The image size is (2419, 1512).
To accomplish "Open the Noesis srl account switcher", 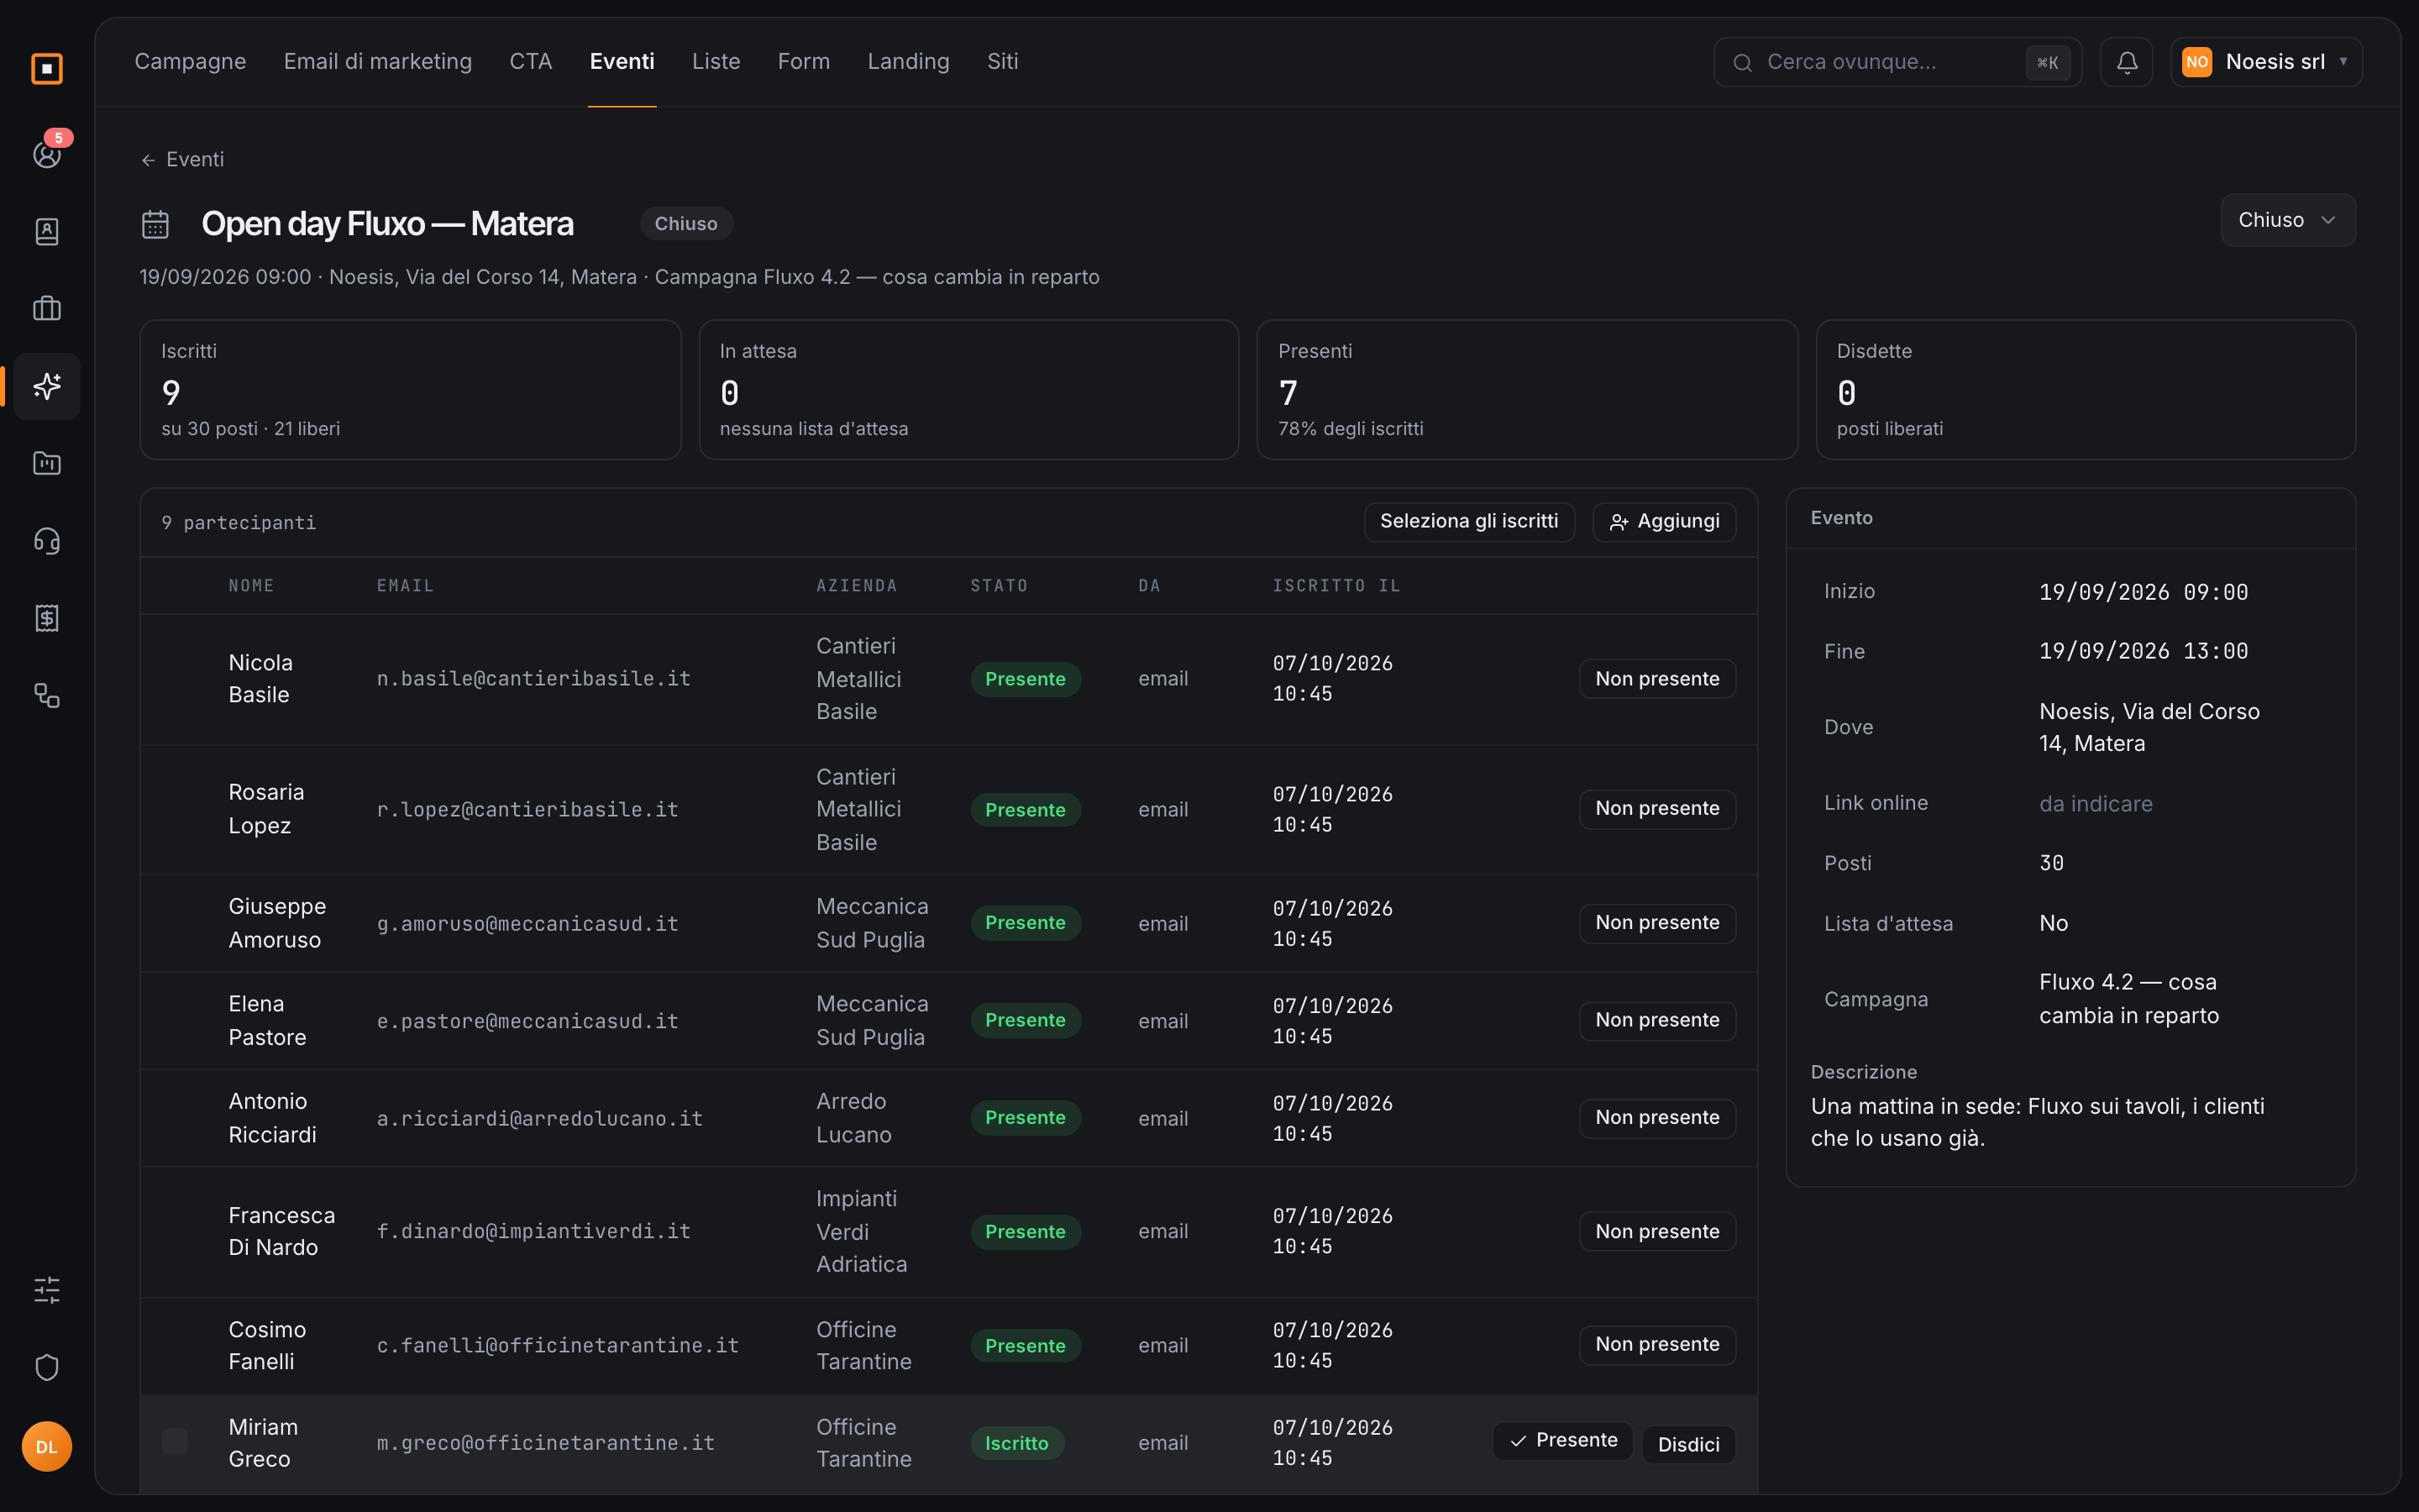I will (2266, 62).
